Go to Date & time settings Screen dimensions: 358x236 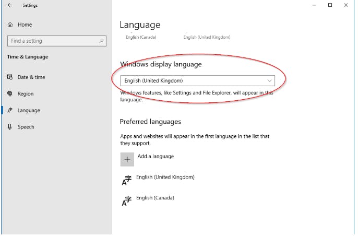pyautogui.click(x=31, y=77)
